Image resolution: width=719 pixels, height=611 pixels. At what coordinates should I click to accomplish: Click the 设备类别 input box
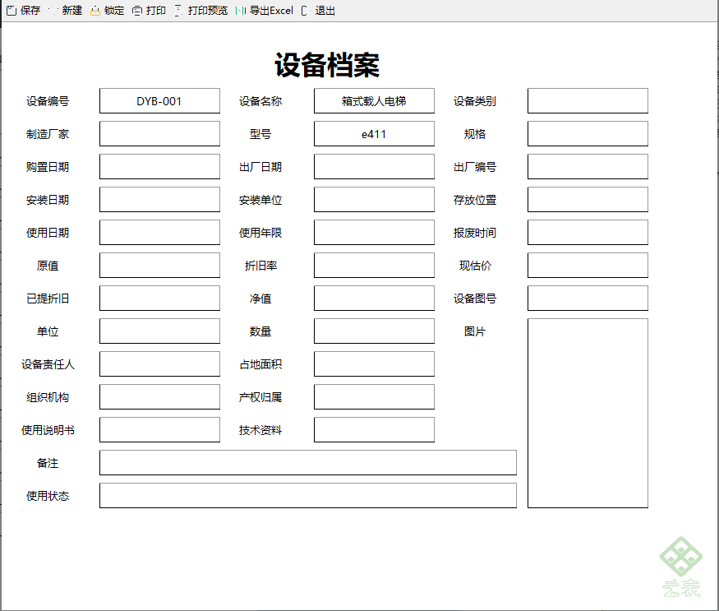pos(588,101)
